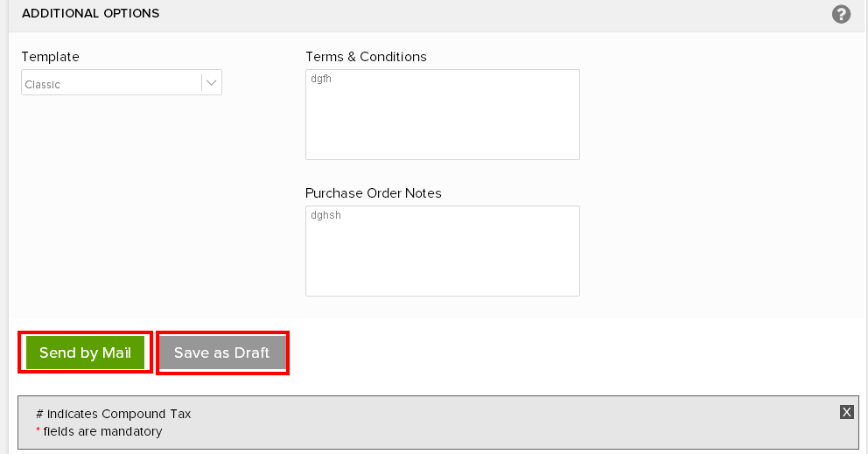Click the 'fields are mandatory' text

pos(102,431)
